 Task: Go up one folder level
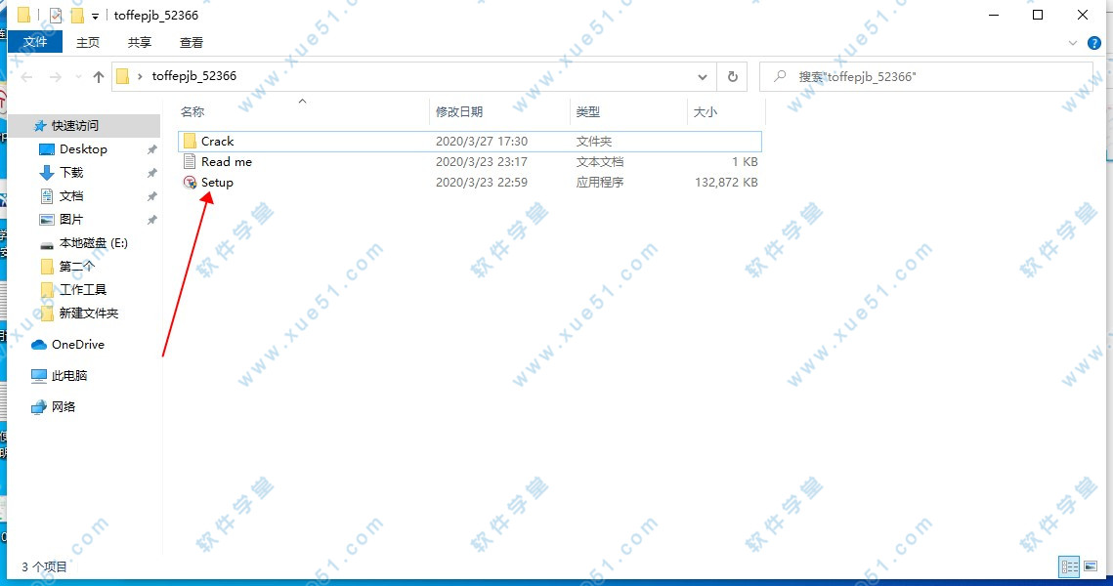99,76
